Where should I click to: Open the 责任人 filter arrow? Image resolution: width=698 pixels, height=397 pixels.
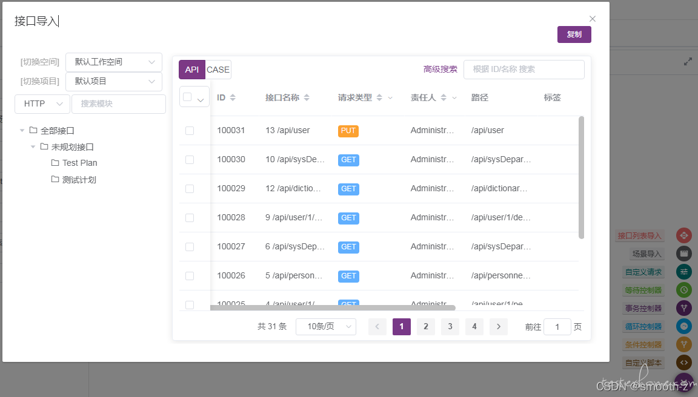[454, 98]
